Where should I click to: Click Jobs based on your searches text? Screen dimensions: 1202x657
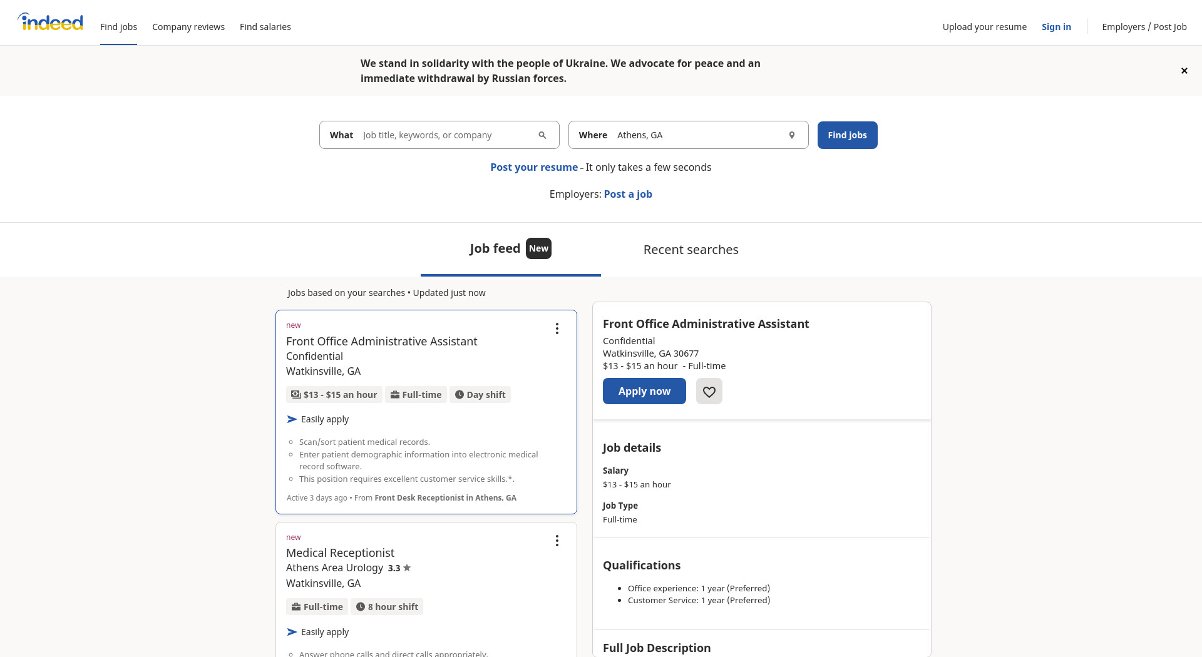pos(346,293)
